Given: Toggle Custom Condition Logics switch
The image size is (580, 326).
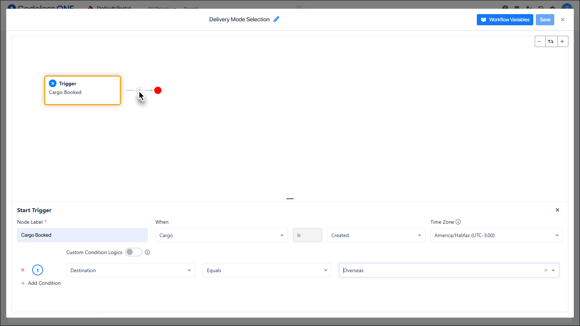Looking at the screenshot, I should point(134,252).
